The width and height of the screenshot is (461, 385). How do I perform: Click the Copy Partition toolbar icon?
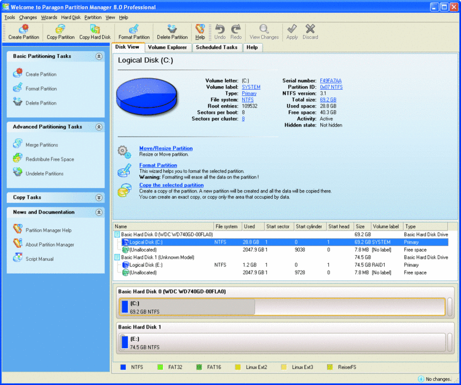click(60, 29)
